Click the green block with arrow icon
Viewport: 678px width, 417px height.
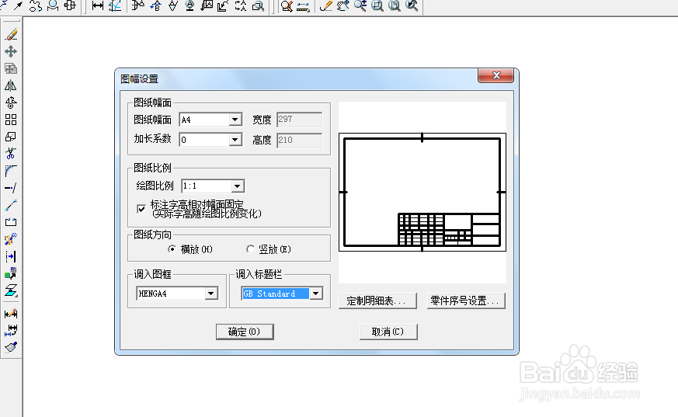click(x=11, y=273)
